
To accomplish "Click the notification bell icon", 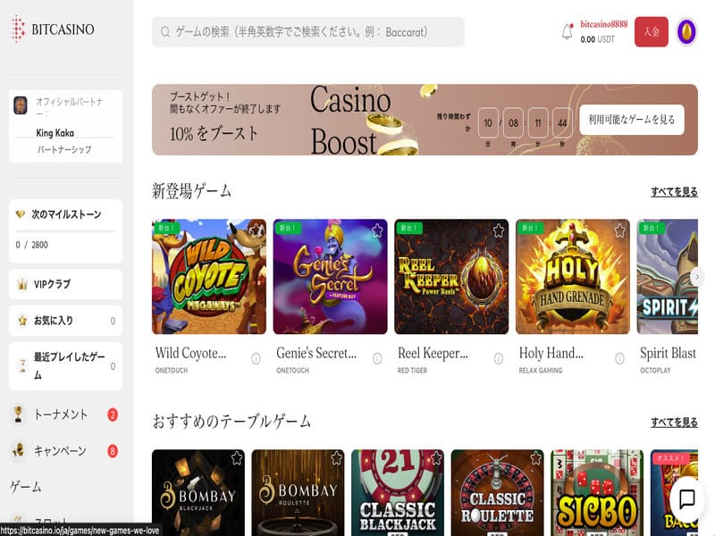I will [x=567, y=32].
